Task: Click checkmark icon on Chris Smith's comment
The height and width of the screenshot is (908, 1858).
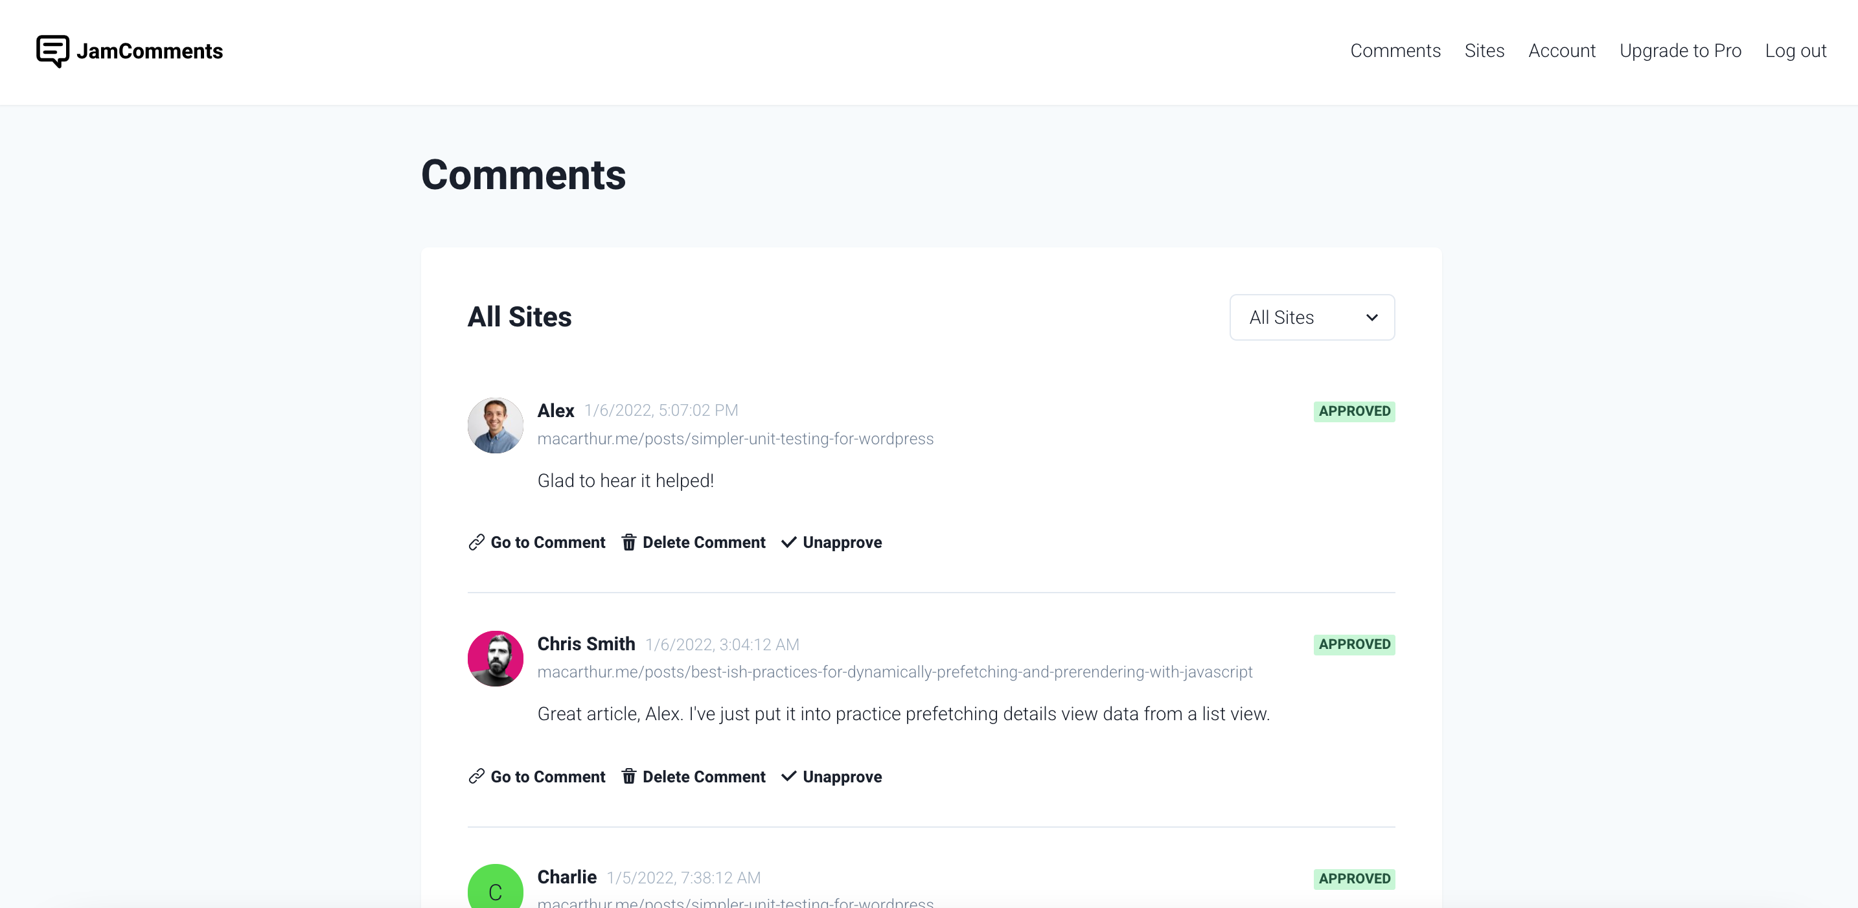Action: tap(788, 777)
